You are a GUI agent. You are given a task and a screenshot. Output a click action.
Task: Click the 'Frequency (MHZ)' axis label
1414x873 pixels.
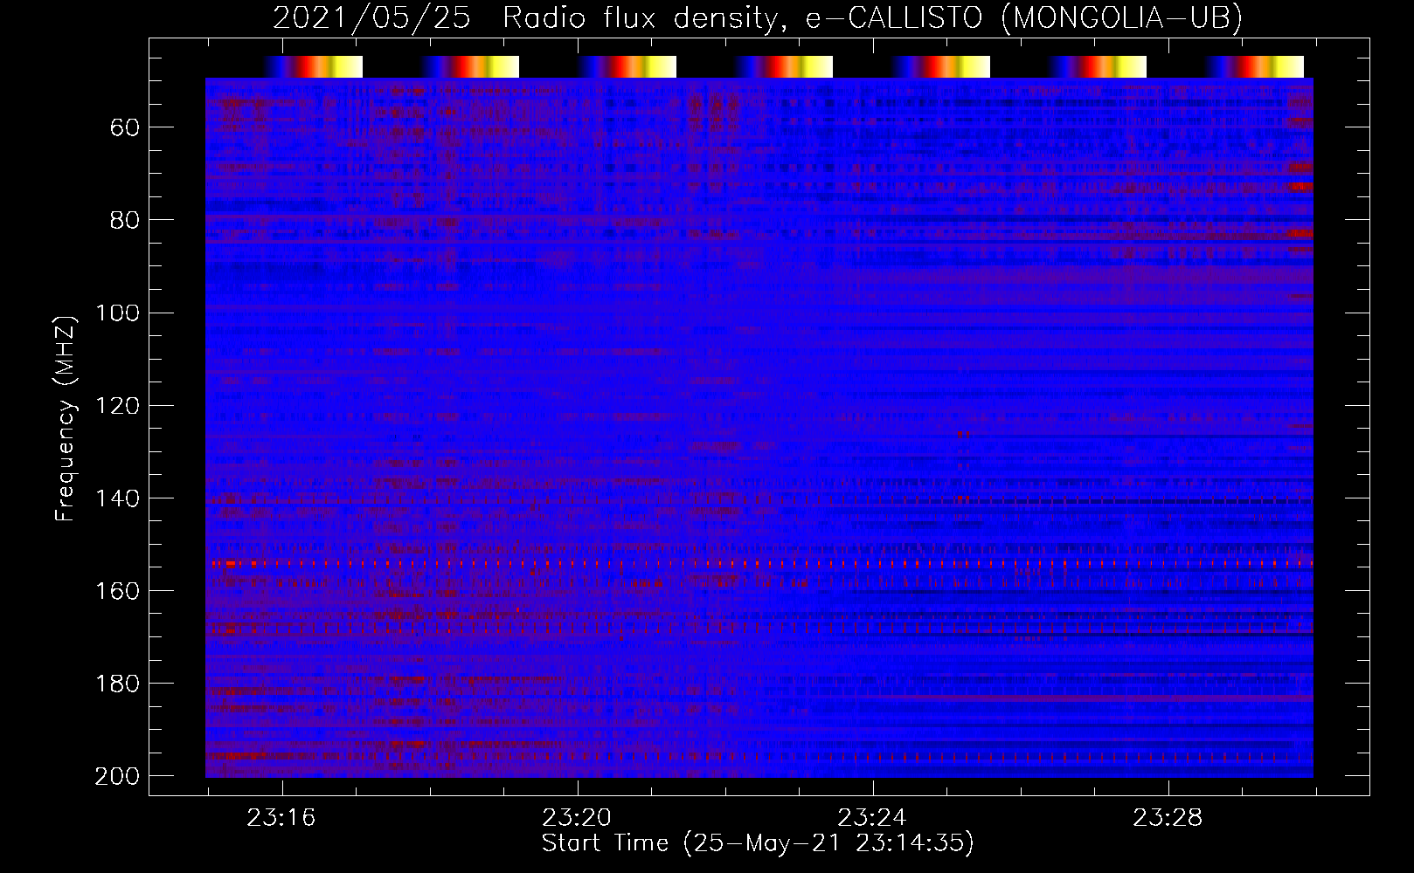click(66, 418)
